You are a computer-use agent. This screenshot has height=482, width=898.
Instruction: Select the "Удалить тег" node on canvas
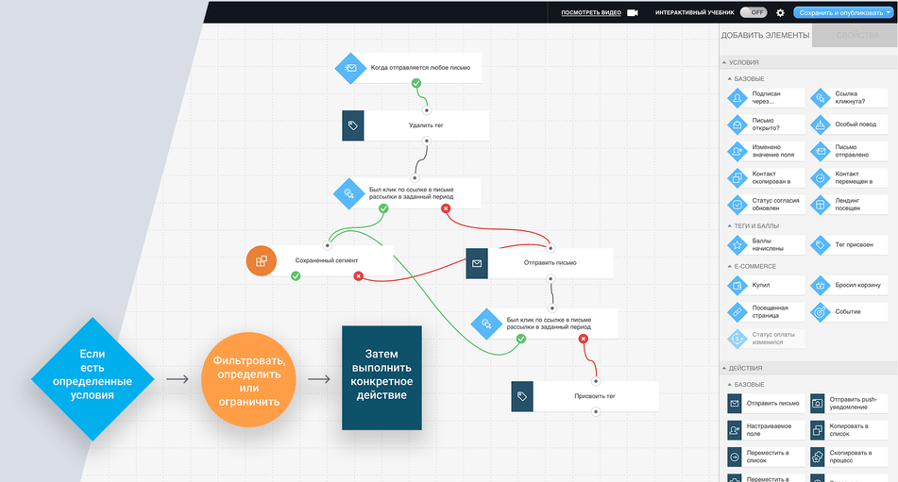click(415, 125)
